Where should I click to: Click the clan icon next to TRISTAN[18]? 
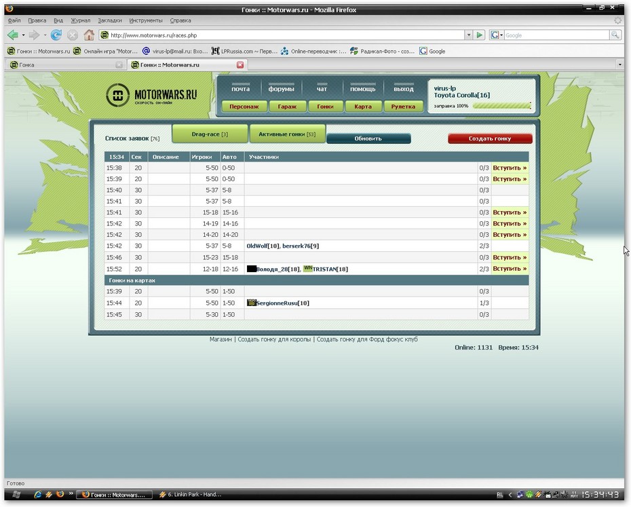(x=308, y=269)
